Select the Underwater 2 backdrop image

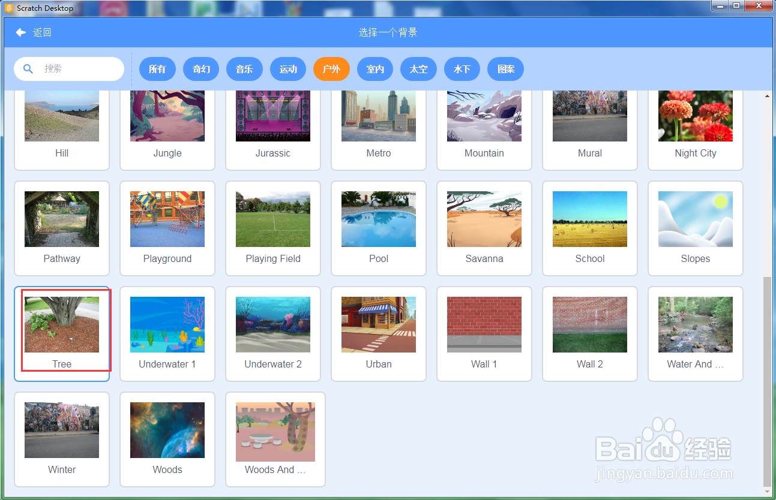tap(273, 324)
